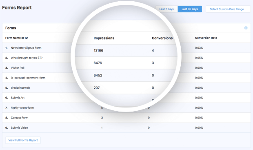Click the info icon in Forms panel
253x150 pixels.
point(246,28)
